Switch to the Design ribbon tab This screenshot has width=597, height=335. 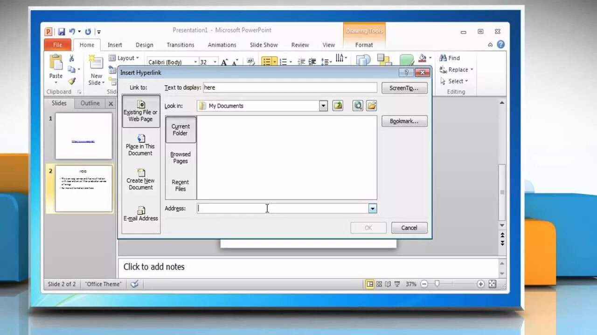(144, 45)
